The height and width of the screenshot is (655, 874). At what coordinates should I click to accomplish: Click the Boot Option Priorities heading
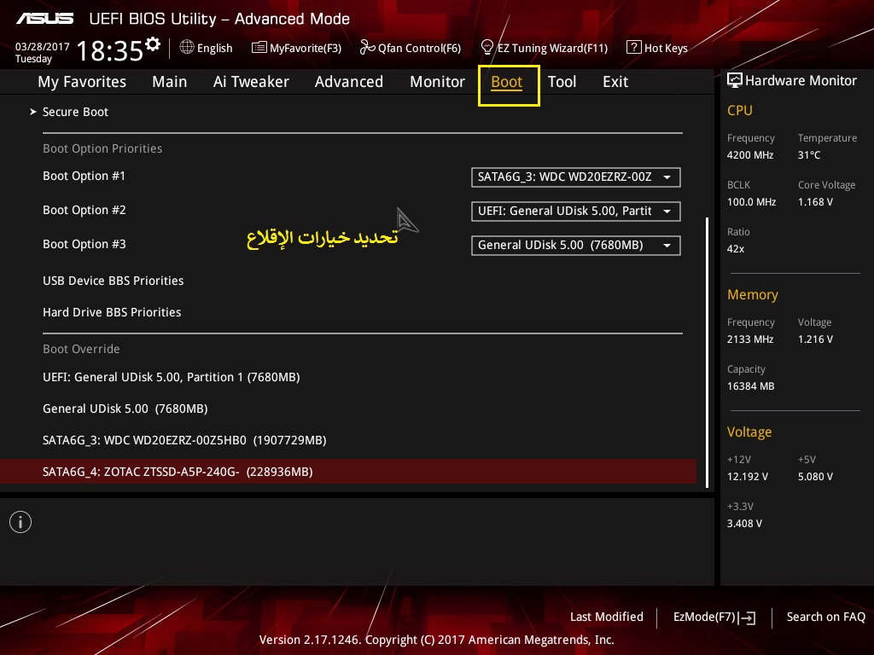point(102,148)
